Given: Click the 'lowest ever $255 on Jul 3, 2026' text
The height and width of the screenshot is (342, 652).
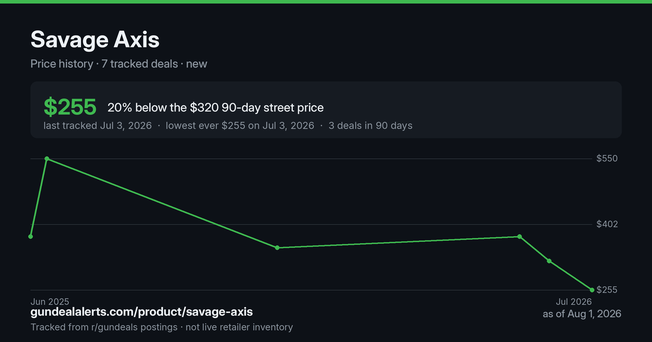Looking at the screenshot, I should point(240,125).
